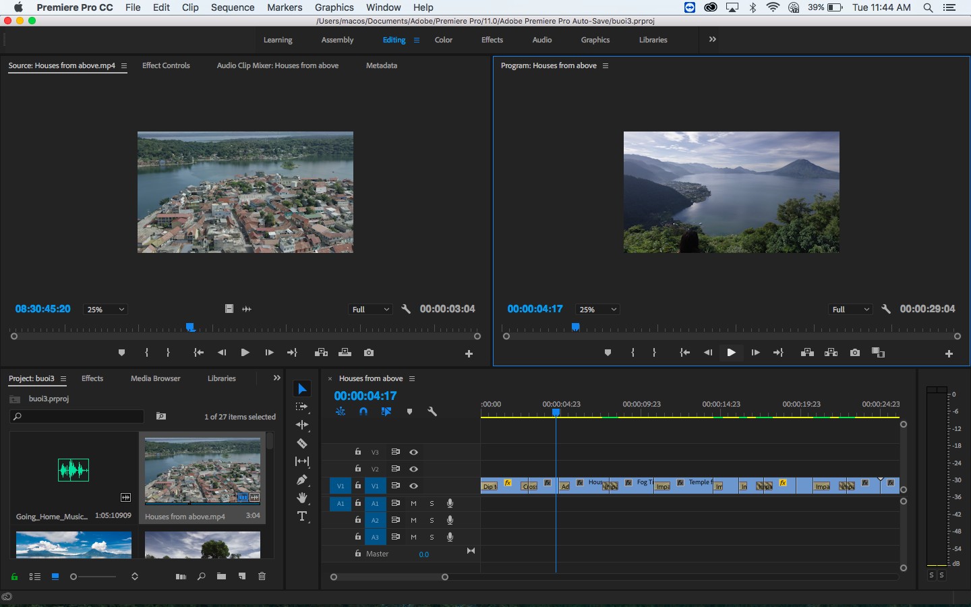The height and width of the screenshot is (607, 971).
Task: Select the Pen tool
Action: (x=302, y=480)
